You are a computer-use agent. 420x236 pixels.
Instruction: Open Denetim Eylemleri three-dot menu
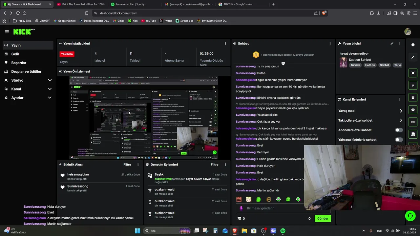(225, 165)
